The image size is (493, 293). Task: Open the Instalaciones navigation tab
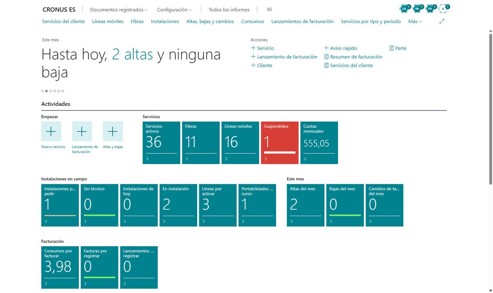(165, 21)
